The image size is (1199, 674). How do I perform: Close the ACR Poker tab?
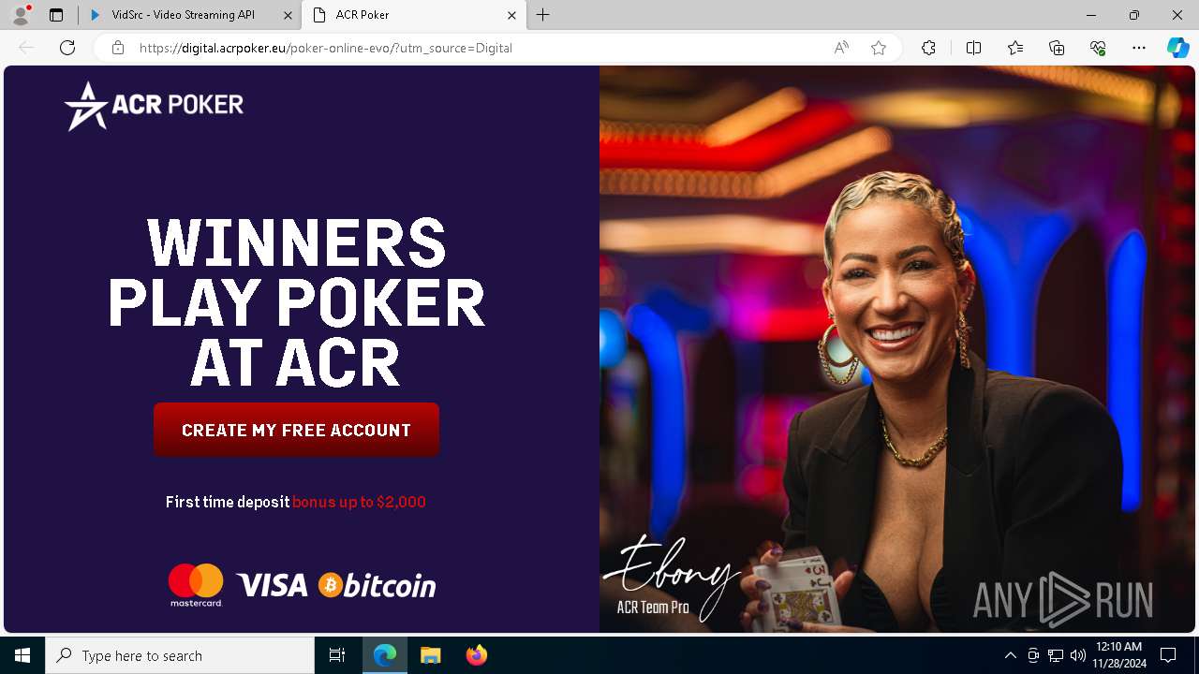pos(512,15)
